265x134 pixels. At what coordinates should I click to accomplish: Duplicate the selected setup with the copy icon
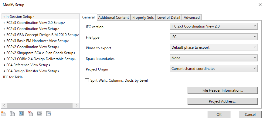12,114
